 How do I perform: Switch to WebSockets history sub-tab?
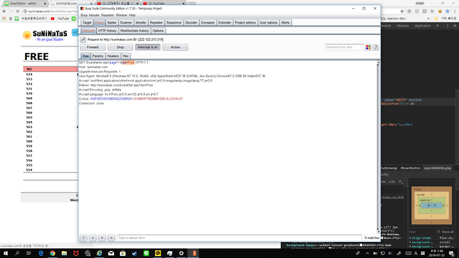click(135, 31)
